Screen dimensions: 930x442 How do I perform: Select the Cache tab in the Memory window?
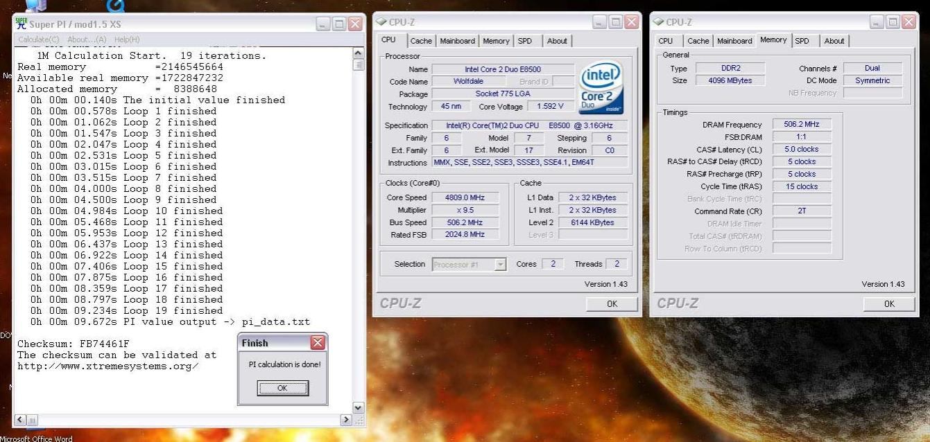pyautogui.click(x=698, y=41)
